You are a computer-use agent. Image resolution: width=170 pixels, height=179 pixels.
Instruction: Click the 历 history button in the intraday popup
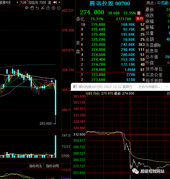tap(168, 94)
